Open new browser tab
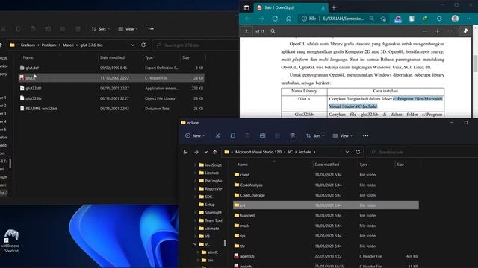Viewport: 478px width, 268px height. 334,7
